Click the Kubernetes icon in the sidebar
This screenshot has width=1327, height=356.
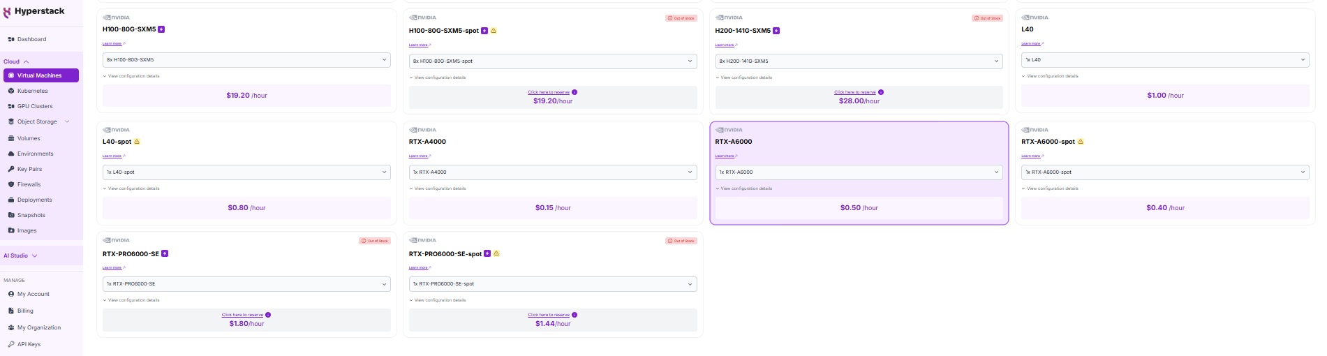(11, 91)
